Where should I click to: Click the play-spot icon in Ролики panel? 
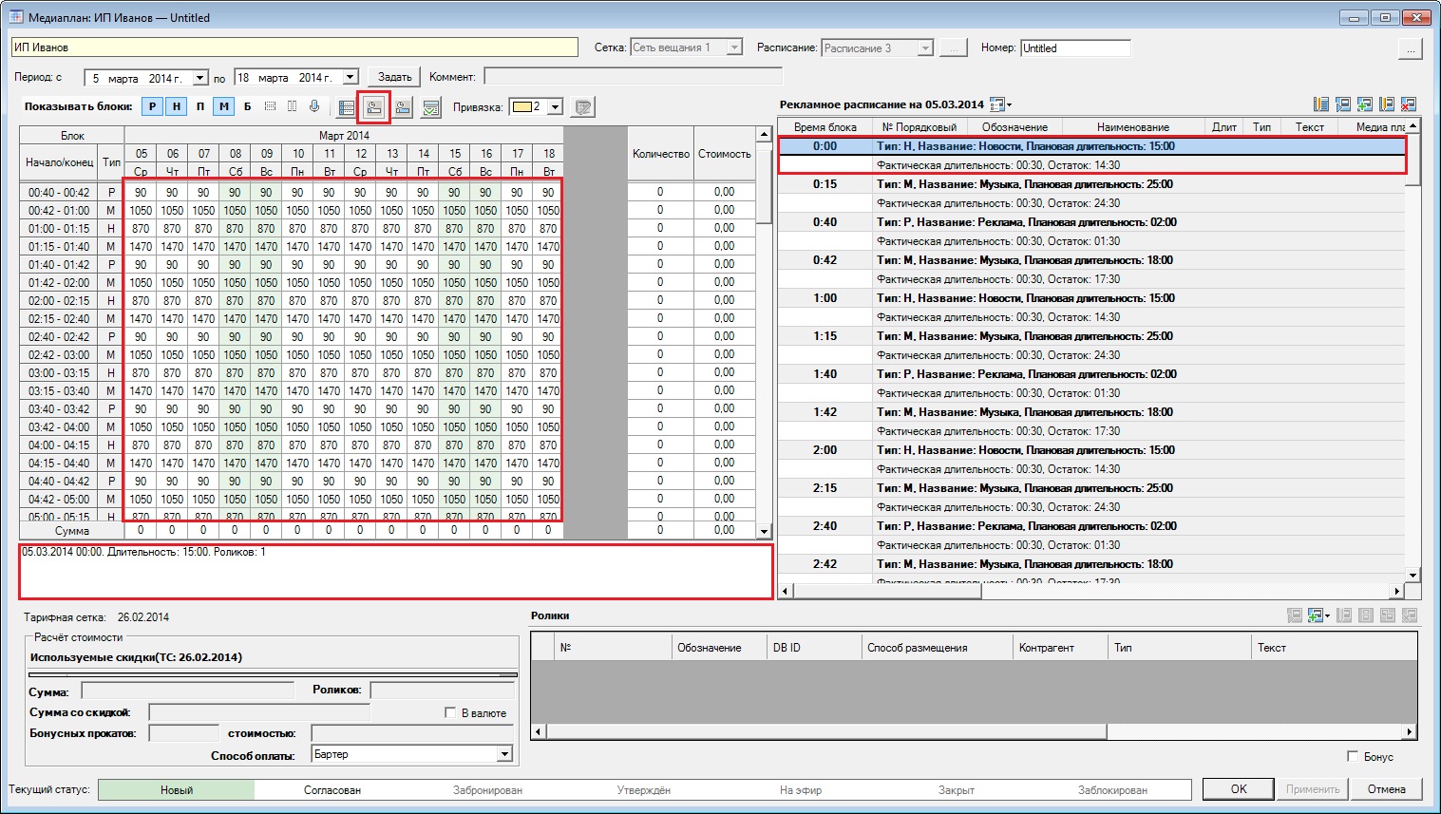pyautogui.click(x=1295, y=615)
